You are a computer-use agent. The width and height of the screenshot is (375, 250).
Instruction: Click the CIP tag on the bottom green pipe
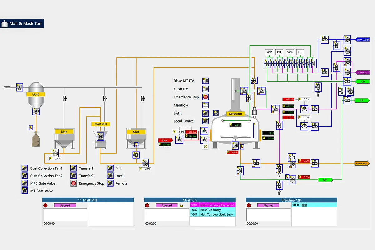pos(325,180)
